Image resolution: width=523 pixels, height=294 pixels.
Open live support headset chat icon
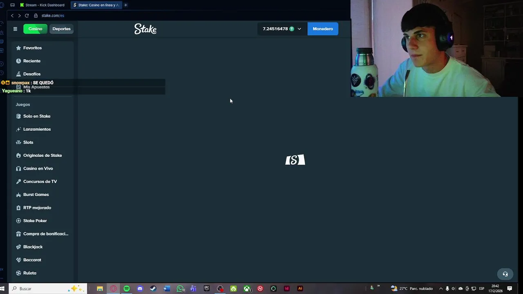click(505, 274)
